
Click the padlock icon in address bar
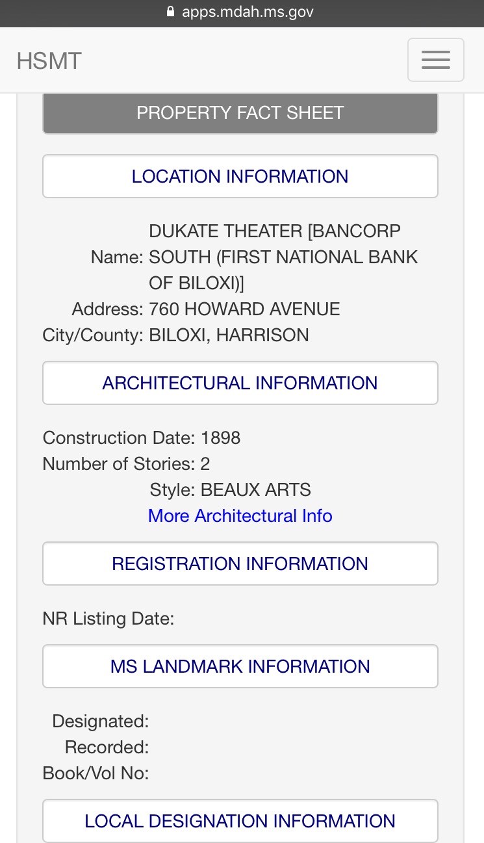coord(171,12)
